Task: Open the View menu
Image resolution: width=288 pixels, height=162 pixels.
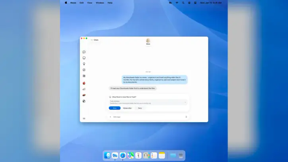Action: tap(90, 3)
